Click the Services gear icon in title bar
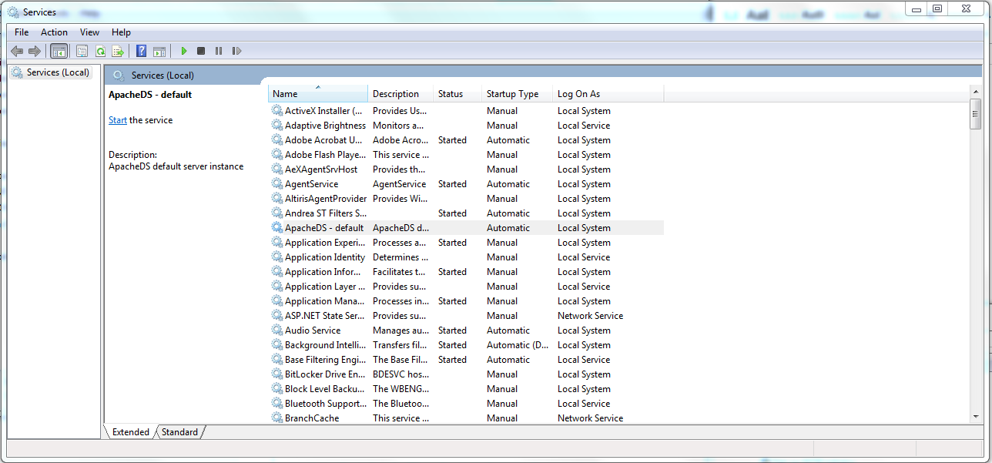 click(x=14, y=12)
